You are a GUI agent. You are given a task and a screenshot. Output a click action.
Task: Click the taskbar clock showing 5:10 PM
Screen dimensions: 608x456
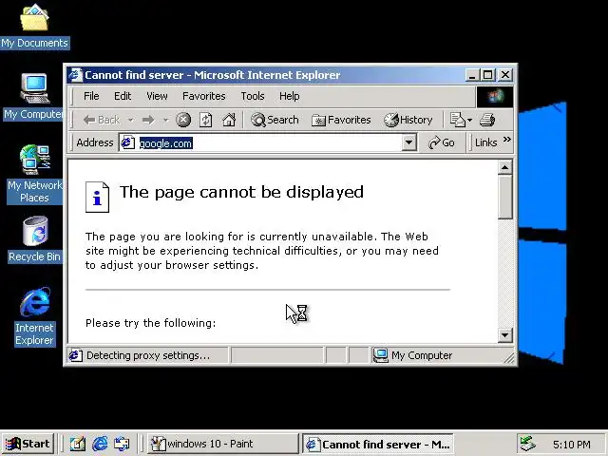572,444
